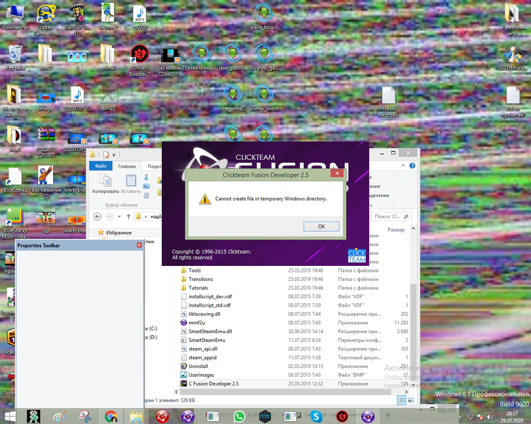Show hidden tray icons arrow

(x=460, y=417)
